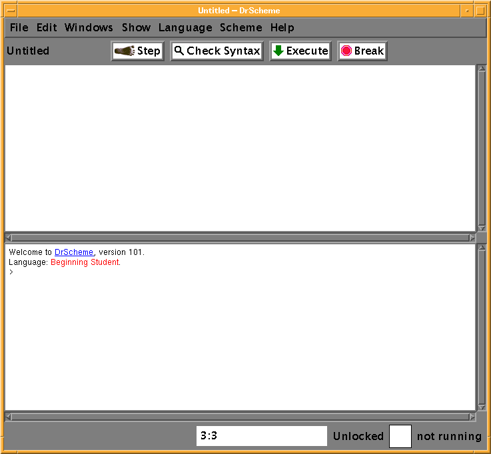Maximize the DrScheme window
The width and height of the screenshot is (491, 454).
[x=480, y=11]
